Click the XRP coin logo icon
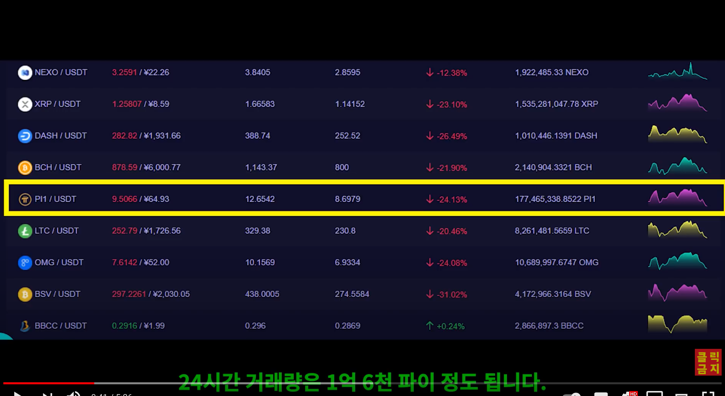This screenshot has height=396, width=725. pyautogui.click(x=25, y=104)
